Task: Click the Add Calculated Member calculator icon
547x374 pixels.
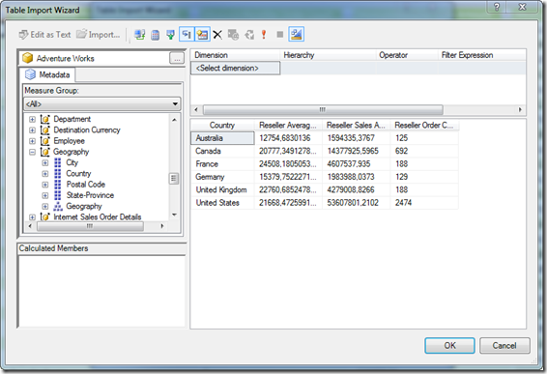Action: [156, 35]
